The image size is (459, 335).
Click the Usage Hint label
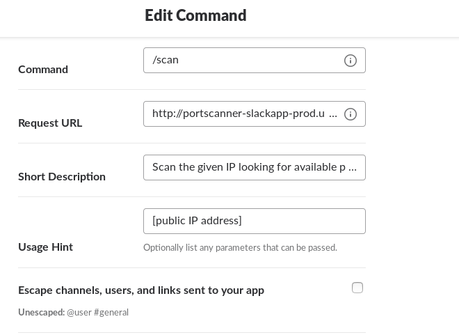click(x=45, y=247)
